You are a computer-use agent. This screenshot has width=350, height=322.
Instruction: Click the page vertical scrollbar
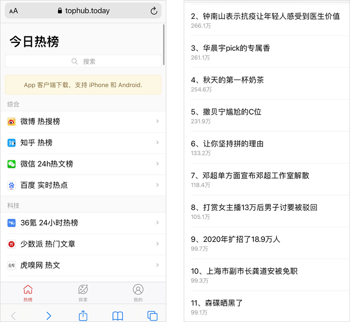[x=164, y=45]
